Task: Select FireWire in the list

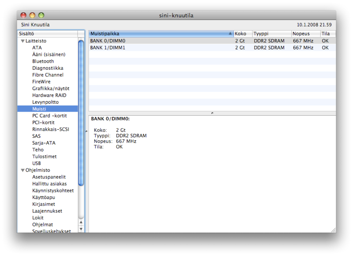Action: [41, 82]
